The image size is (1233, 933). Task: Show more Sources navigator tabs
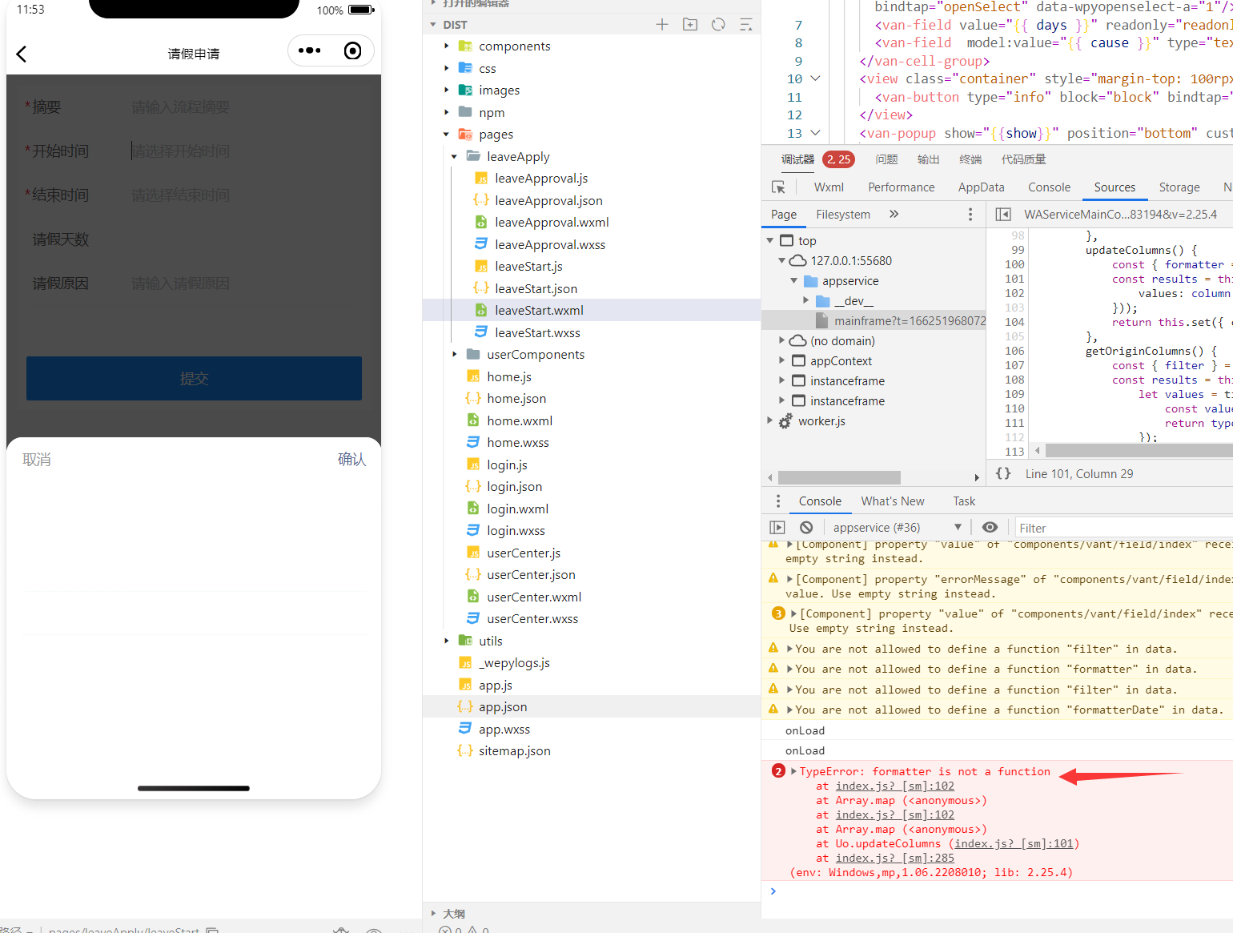click(894, 214)
